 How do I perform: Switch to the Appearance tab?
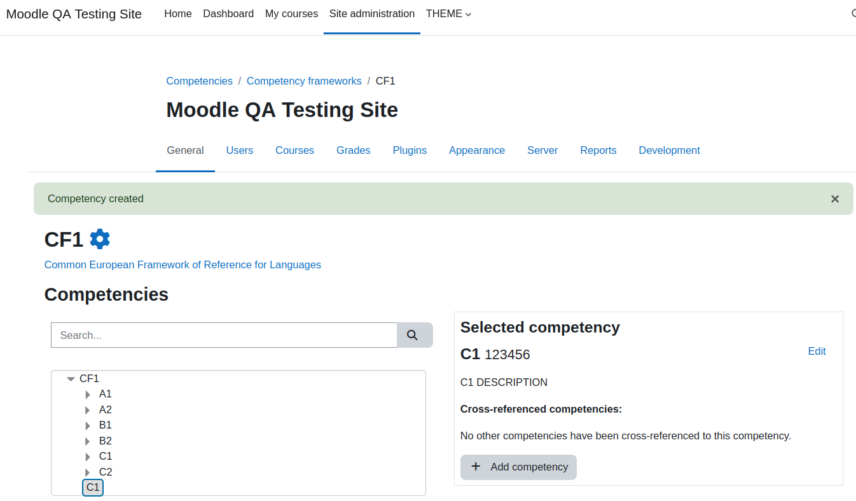click(x=477, y=151)
